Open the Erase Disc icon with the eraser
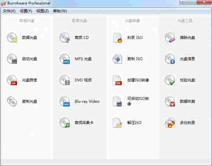The width and height of the screenshot is (212, 166). tap(170, 38)
